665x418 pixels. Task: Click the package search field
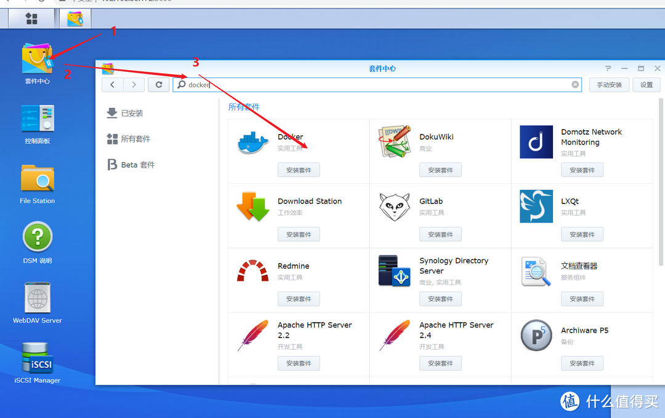click(x=377, y=85)
